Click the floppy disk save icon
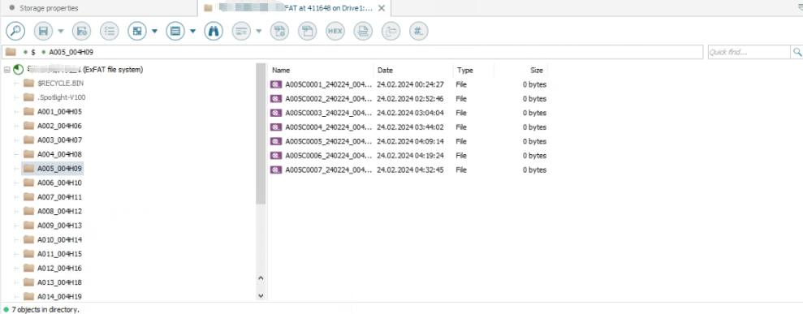This screenshot has width=803, height=314. click(x=44, y=31)
